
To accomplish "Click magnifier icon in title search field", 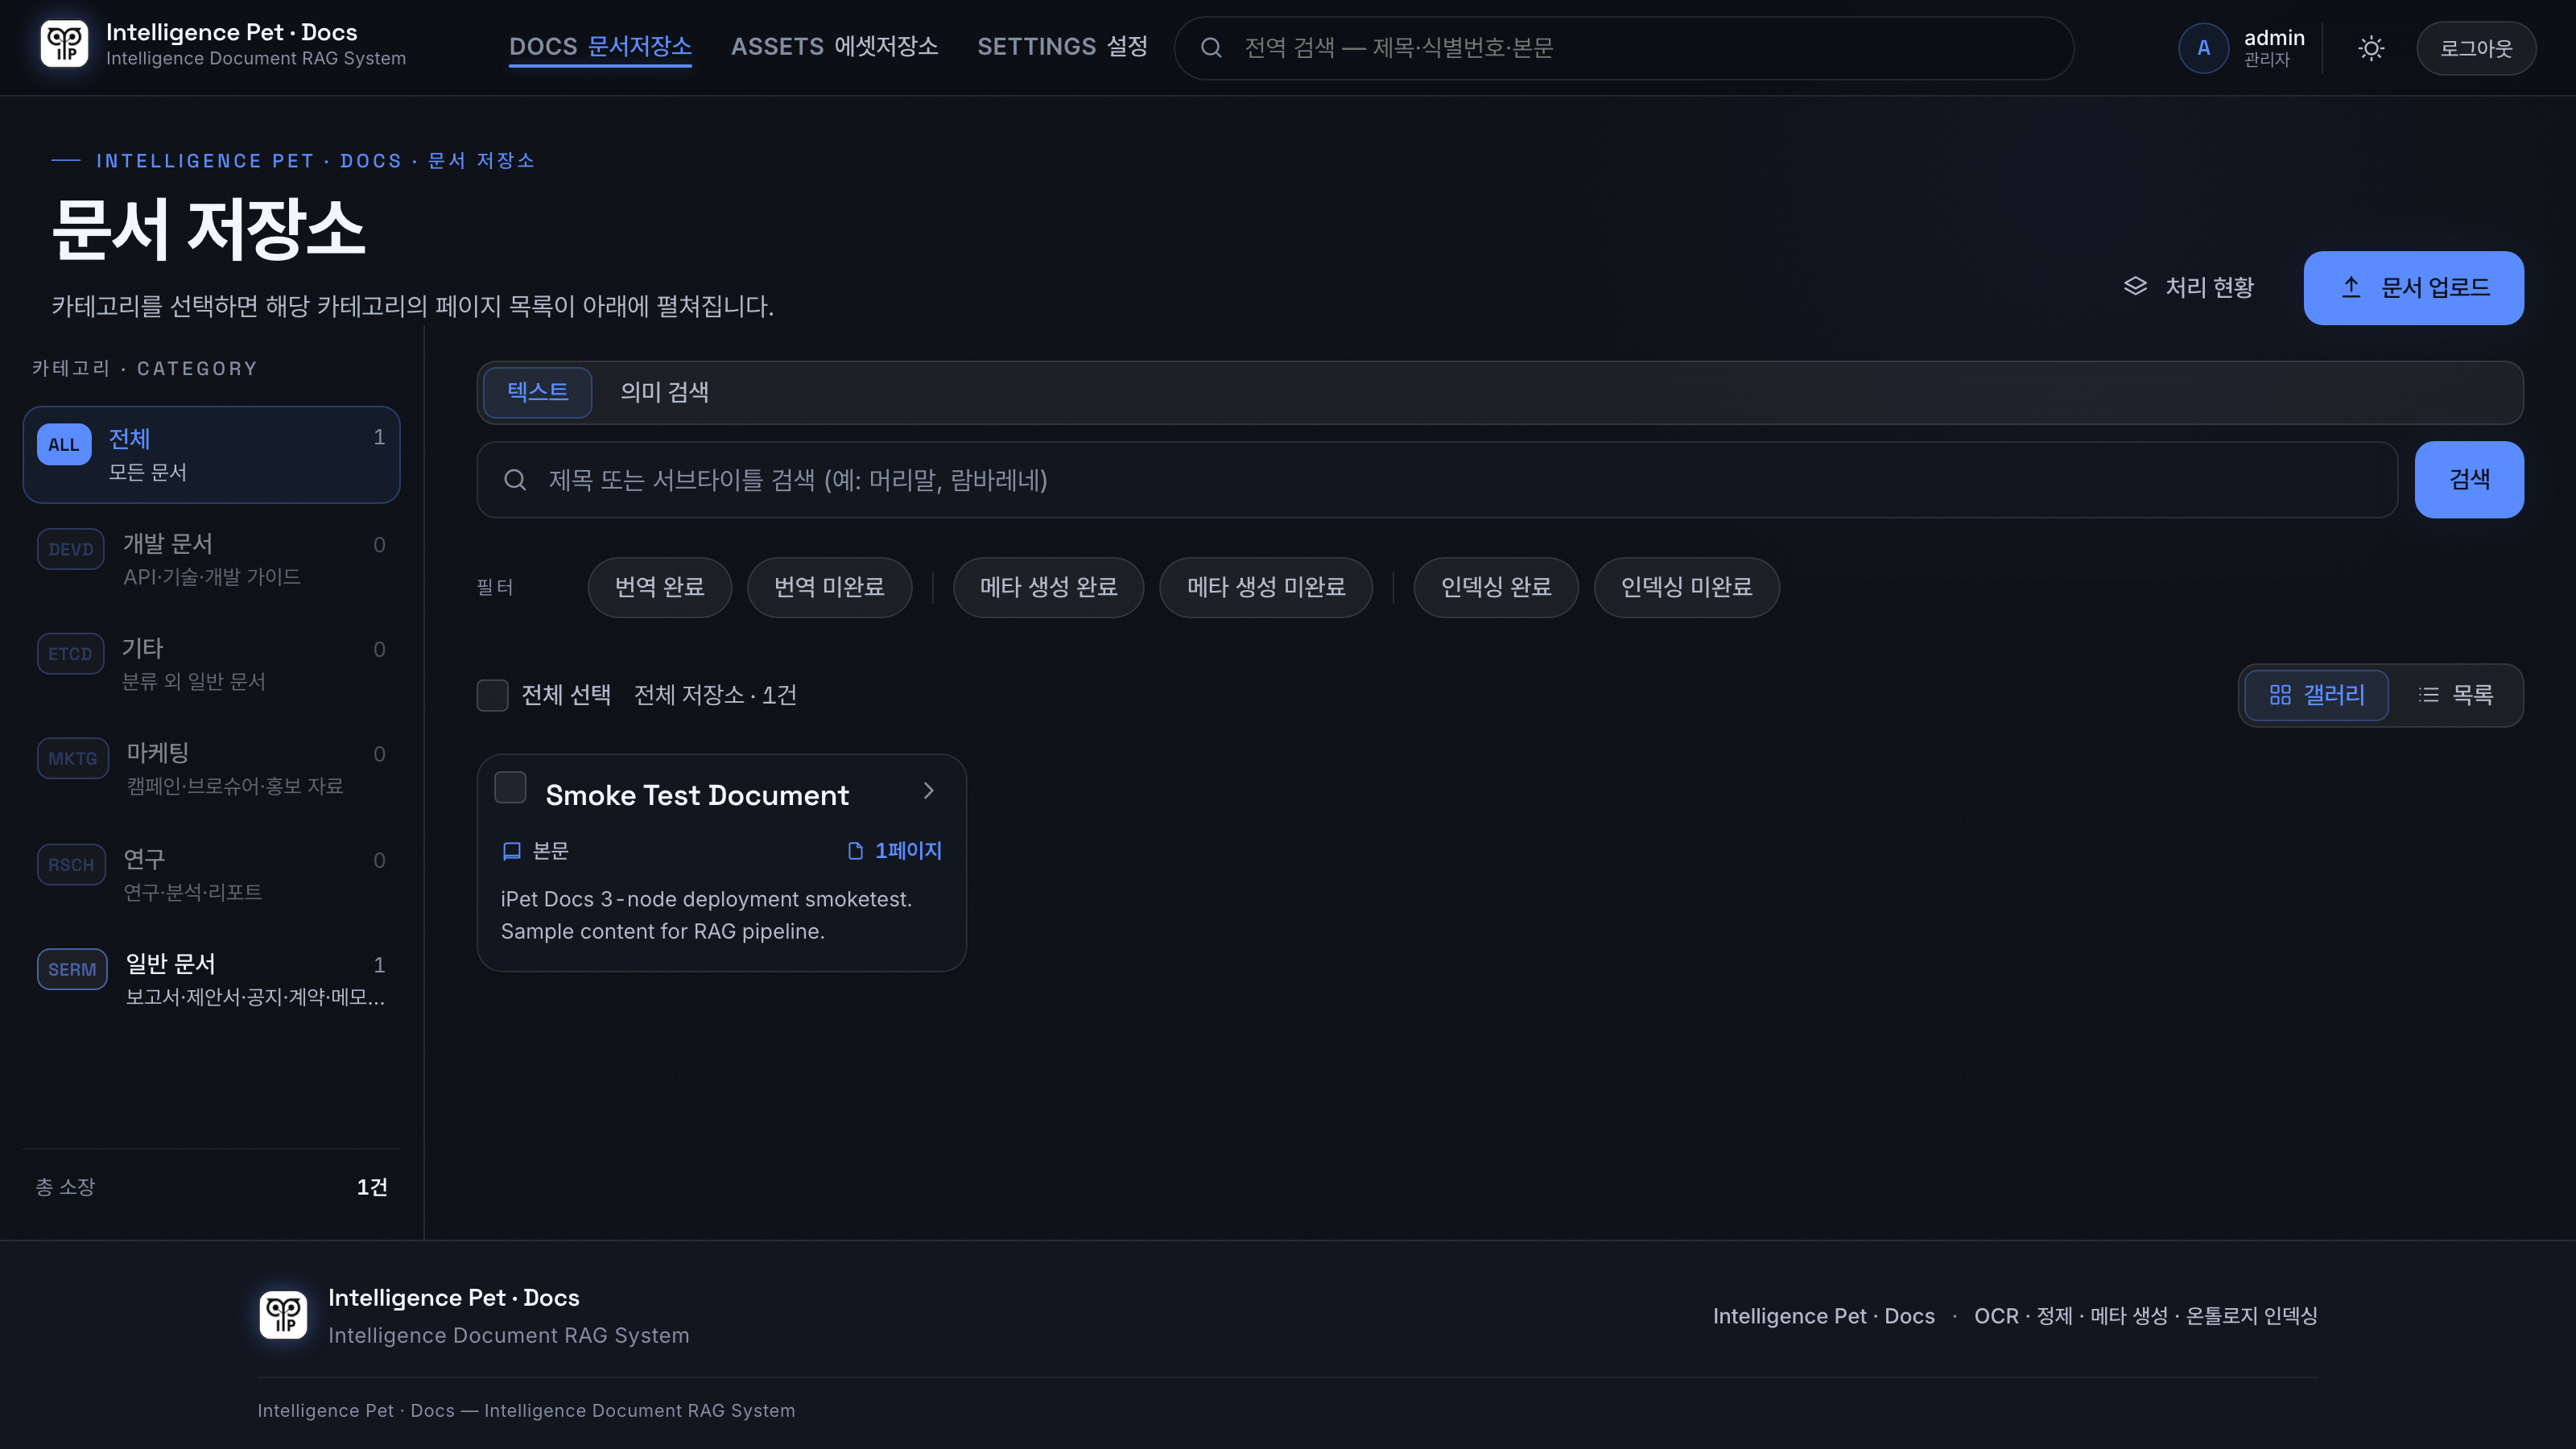I will click(515, 480).
